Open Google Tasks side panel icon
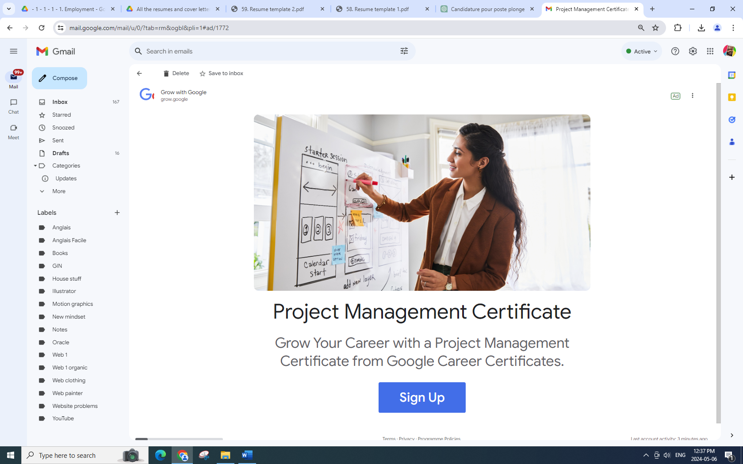The height and width of the screenshot is (464, 743). (732, 120)
